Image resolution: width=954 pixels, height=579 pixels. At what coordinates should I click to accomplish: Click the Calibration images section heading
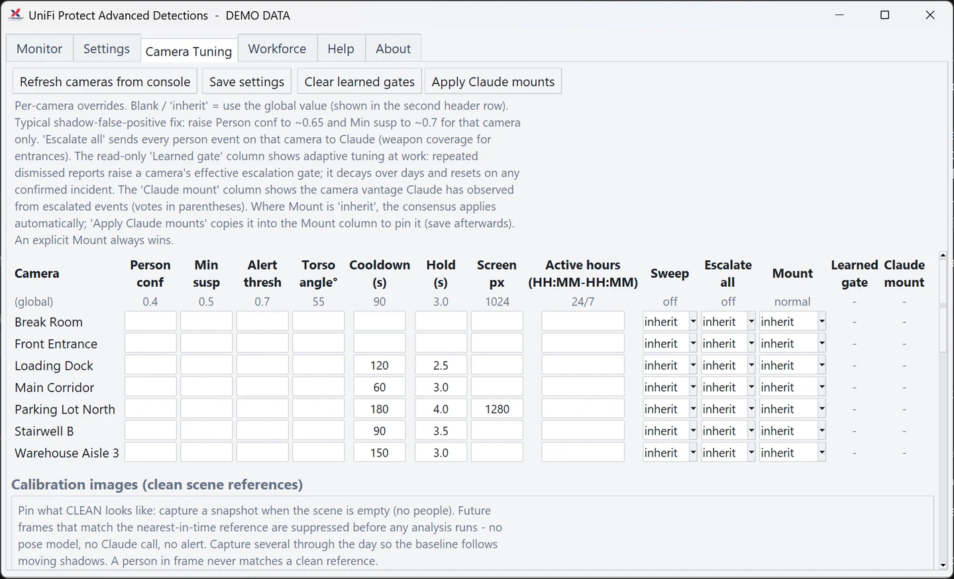coord(157,484)
